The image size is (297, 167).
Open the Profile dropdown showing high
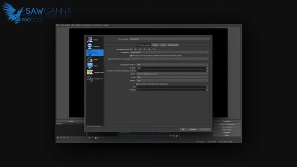[x=172, y=77]
